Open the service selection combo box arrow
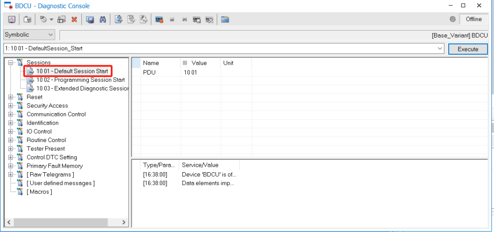Image resolution: width=494 pixels, height=232 pixels. point(440,49)
